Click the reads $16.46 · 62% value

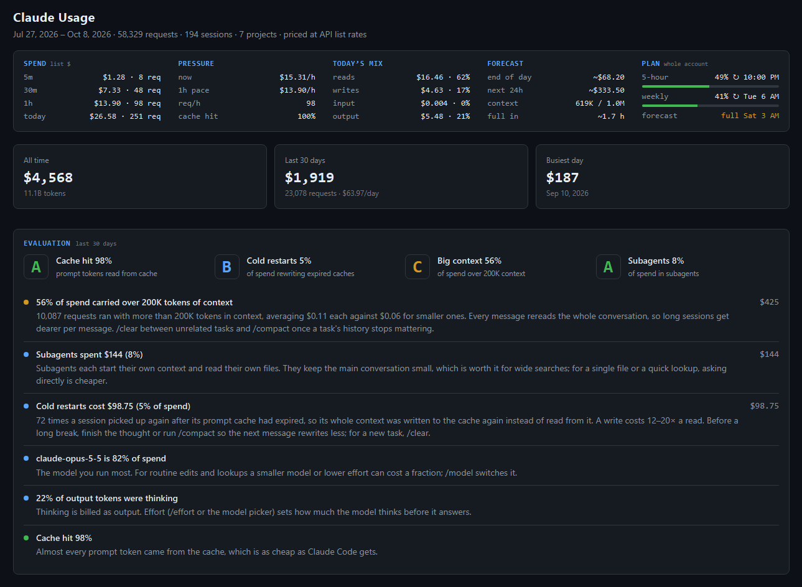pos(443,77)
